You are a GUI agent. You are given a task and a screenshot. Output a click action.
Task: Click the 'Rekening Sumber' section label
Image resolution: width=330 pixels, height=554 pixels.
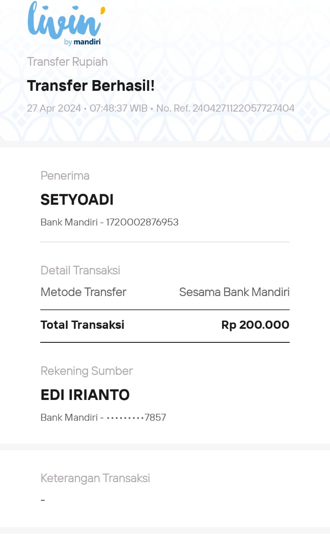[x=87, y=371]
